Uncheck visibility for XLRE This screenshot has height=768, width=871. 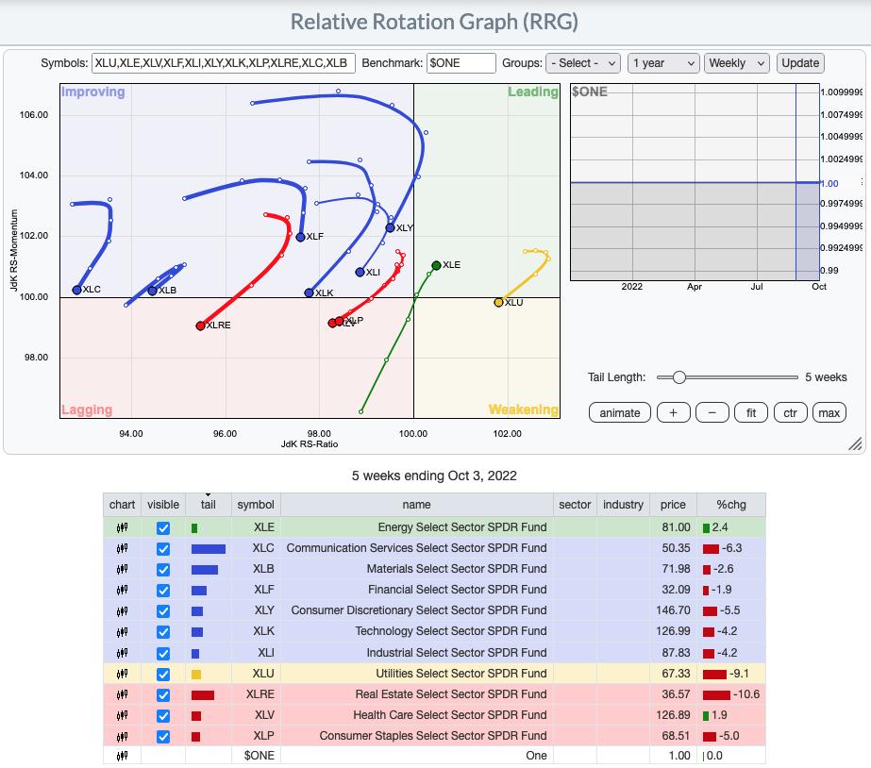[x=162, y=694]
